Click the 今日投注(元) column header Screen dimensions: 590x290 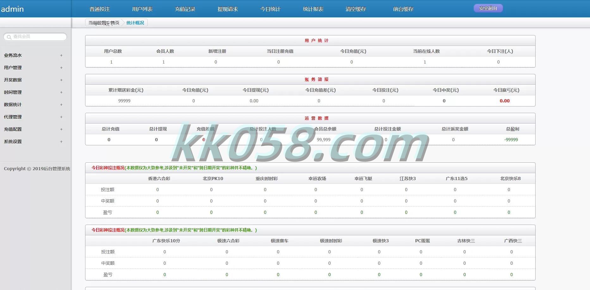point(385,90)
